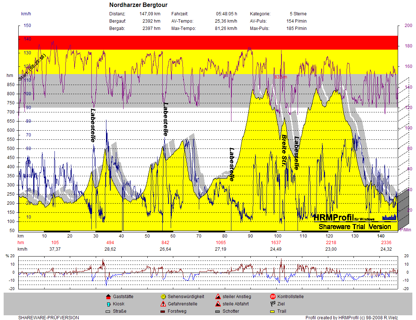416x320 pixels.
Task: Pick the white Straße legend swatch
Action: (108, 311)
